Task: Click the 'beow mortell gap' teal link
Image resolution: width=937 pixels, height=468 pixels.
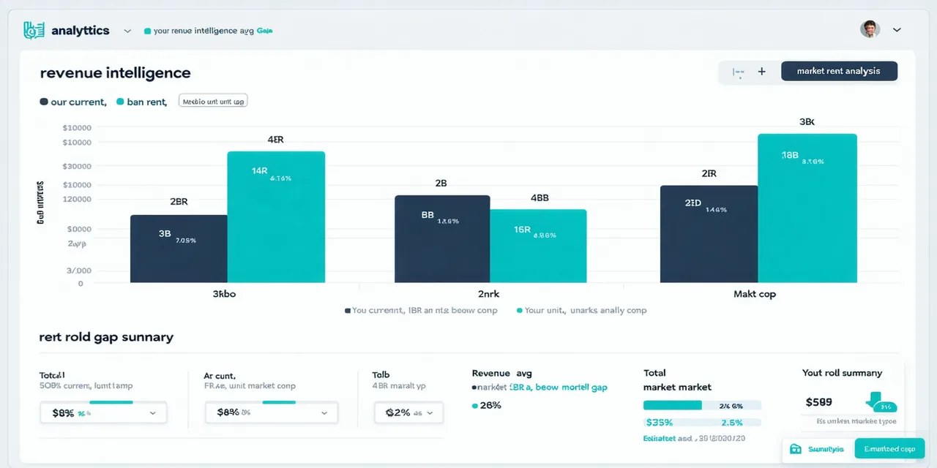Action: click(x=571, y=388)
